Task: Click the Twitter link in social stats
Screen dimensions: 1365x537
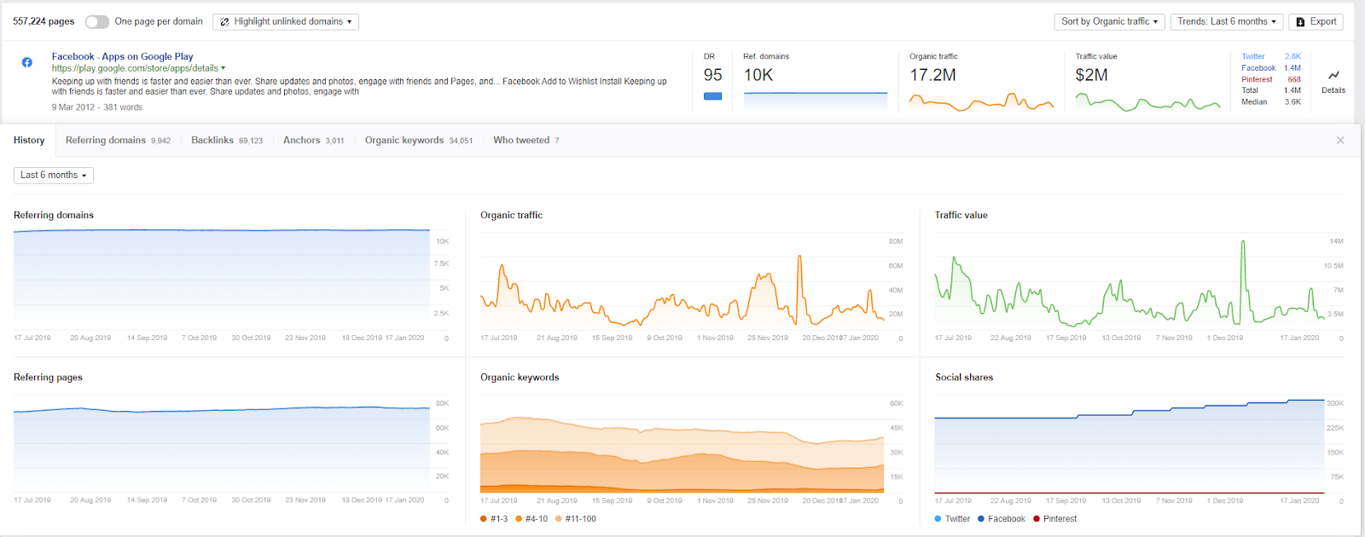Action: coord(1253,56)
